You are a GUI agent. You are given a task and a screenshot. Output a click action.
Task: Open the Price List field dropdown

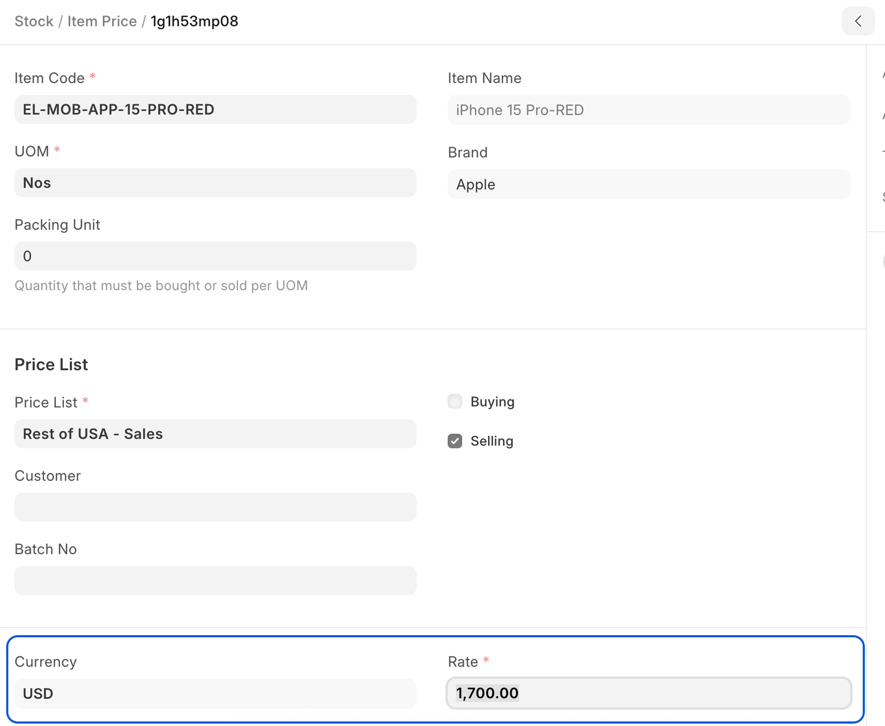pyautogui.click(x=215, y=434)
